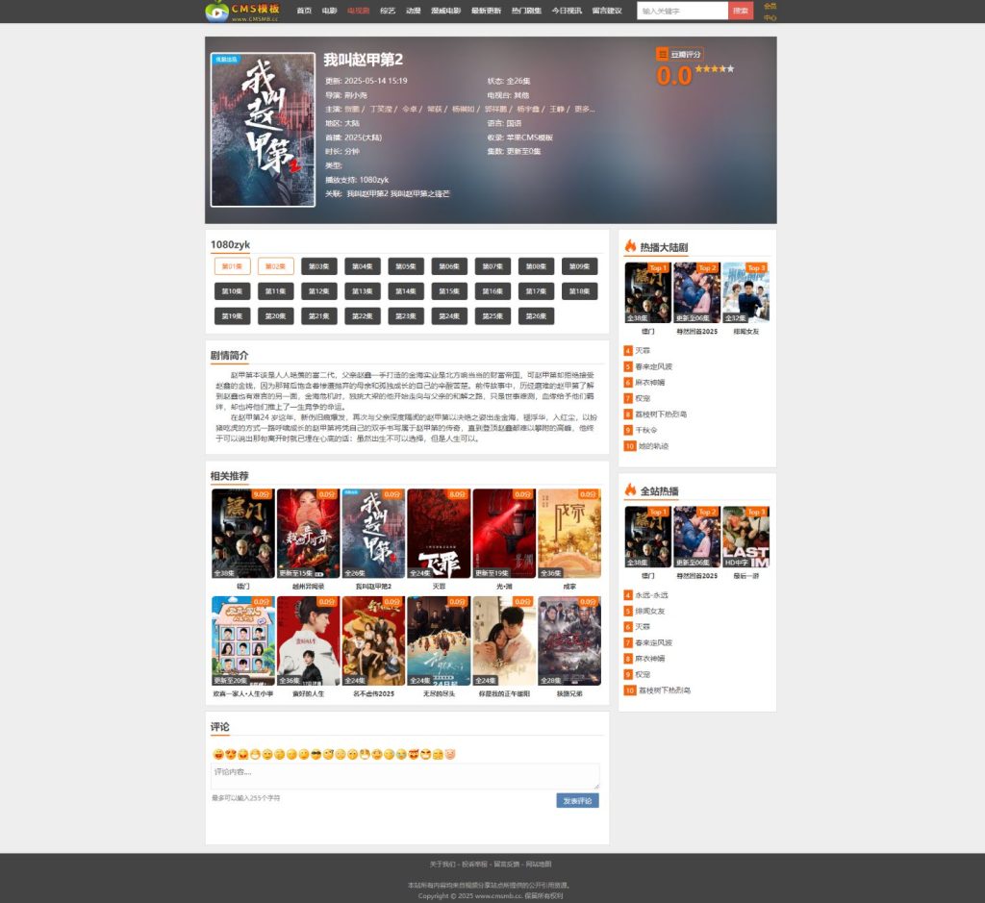Focus the keyword search input field

[682, 11]
